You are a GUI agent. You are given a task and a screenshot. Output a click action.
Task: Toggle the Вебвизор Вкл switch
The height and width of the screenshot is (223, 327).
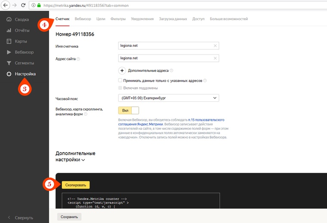pyautogui.click(x=128, y=110)
